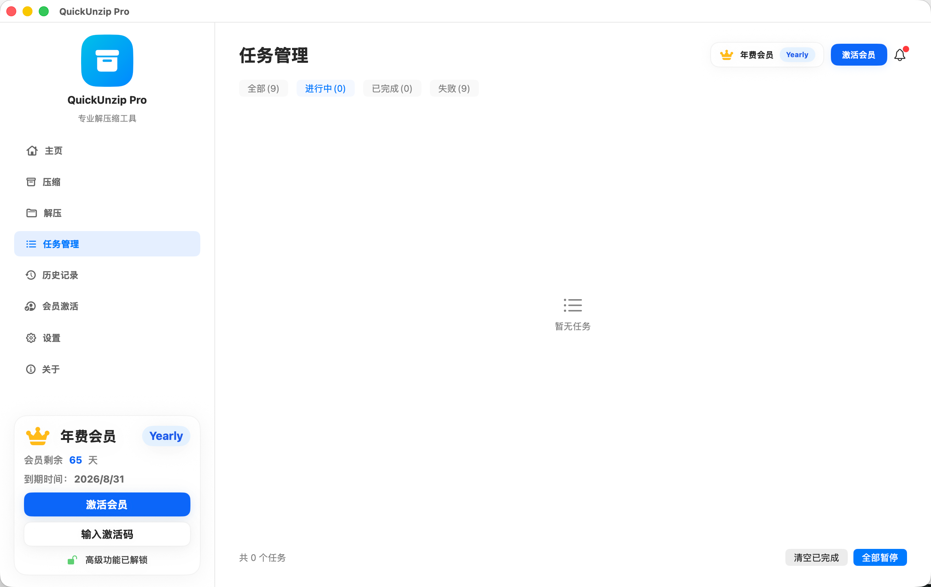Click the large crown icon in the sidebar card

click(37, 436)
